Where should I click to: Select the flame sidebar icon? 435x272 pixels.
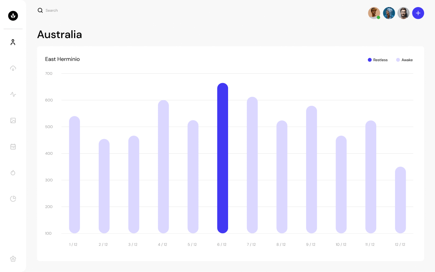(13, 172)
